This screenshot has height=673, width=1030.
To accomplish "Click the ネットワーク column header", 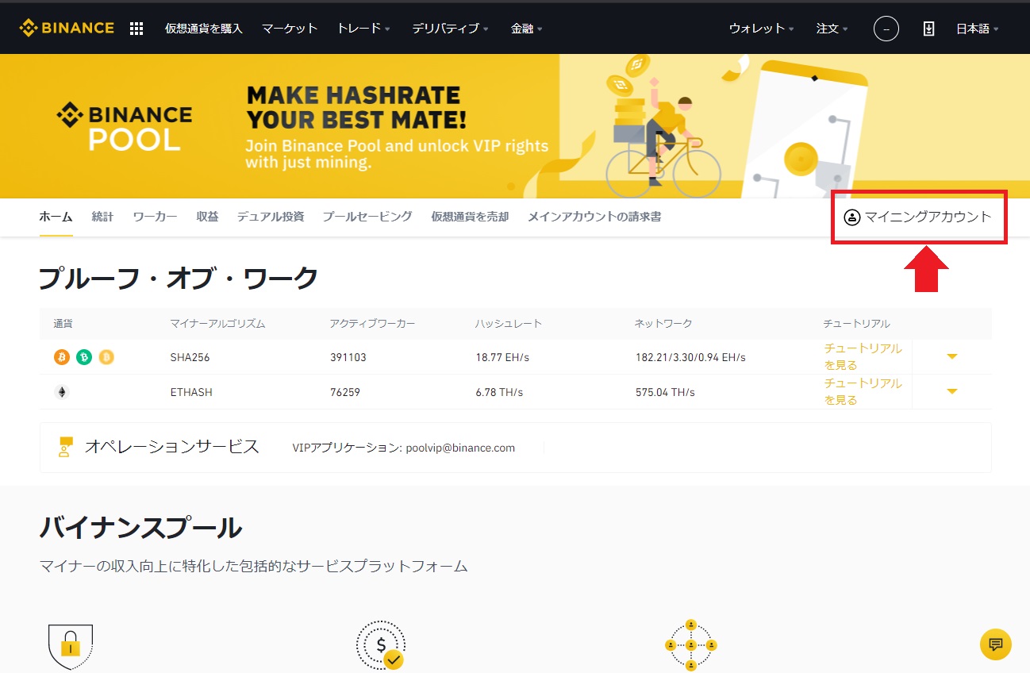I will tap(664, 324).
